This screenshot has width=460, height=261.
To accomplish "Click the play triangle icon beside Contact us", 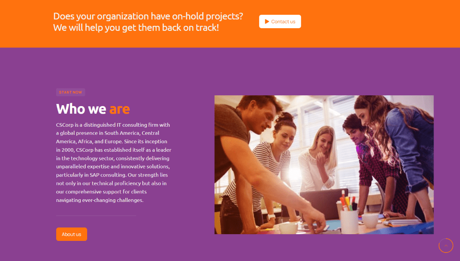I will click(267, 21).
